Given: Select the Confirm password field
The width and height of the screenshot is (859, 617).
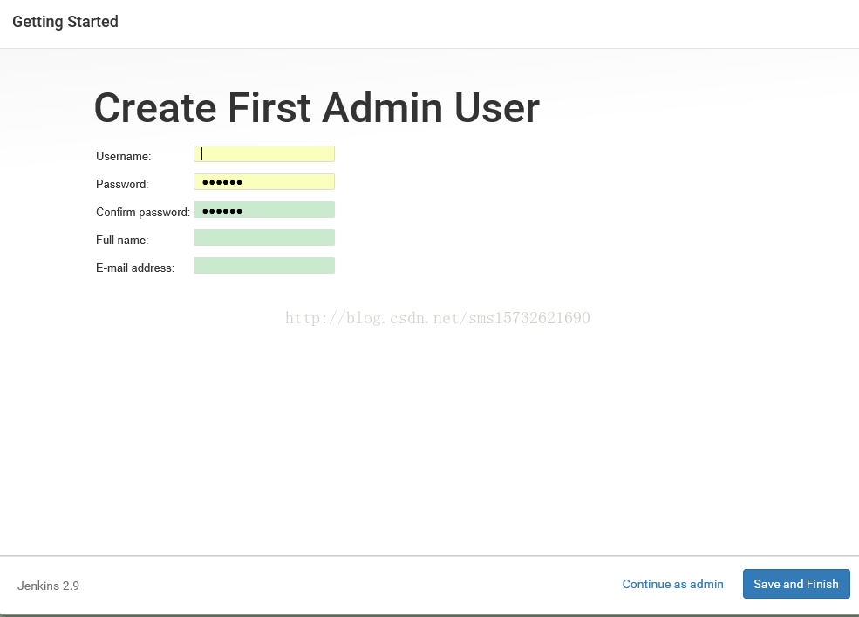Looking at the screenshot, I should [264, 210].
